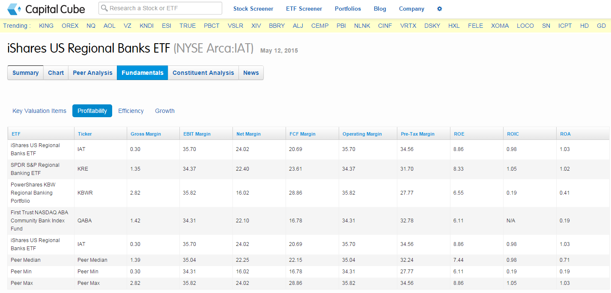
Task: Sort by the EBIT Margin column header
Action: [x=197, y=134]
